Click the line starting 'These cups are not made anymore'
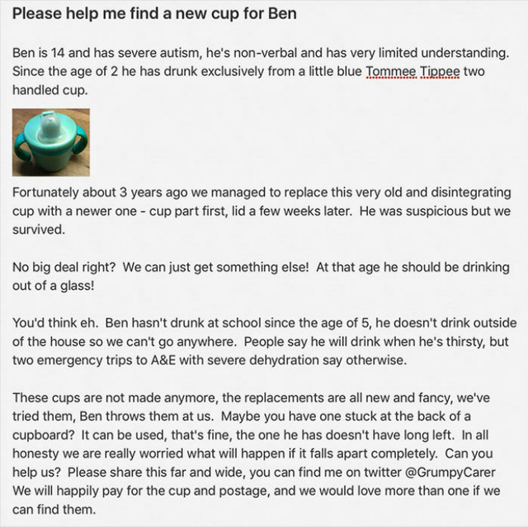The height and width of the screenshot is (527, 528). click(x=251, y=397)
